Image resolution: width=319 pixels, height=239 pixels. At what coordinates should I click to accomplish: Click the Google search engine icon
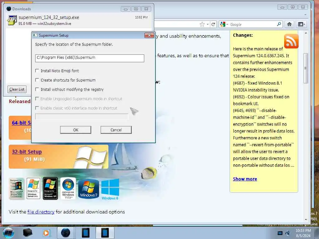coord(222,24)
